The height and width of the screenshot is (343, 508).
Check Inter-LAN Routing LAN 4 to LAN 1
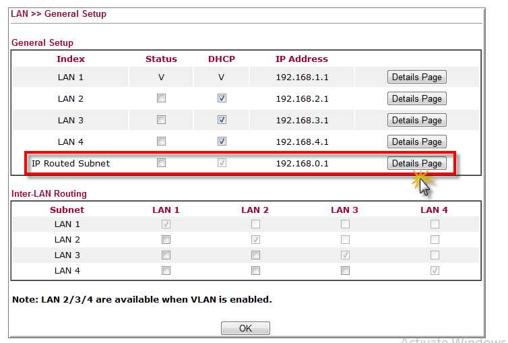(166, 270)
